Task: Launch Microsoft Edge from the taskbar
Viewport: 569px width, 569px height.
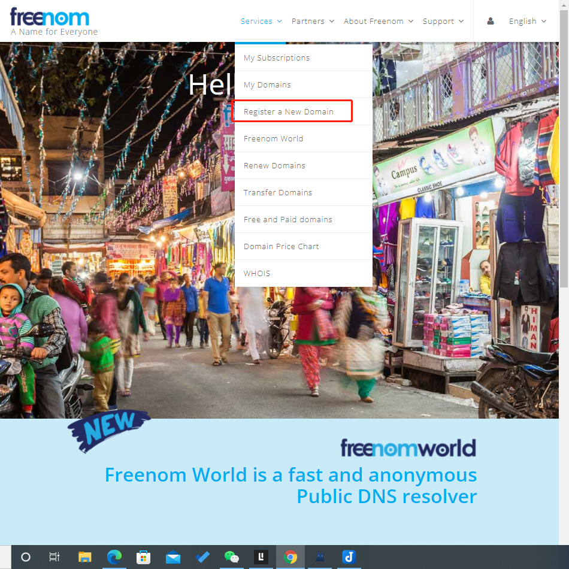Action: (x=114, y=556)
